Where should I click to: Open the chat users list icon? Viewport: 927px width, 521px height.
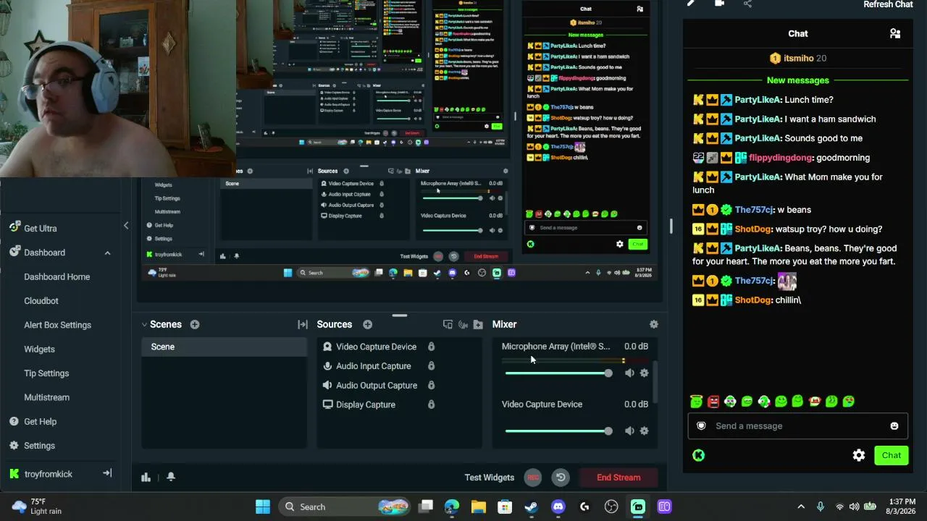point(895,33)
